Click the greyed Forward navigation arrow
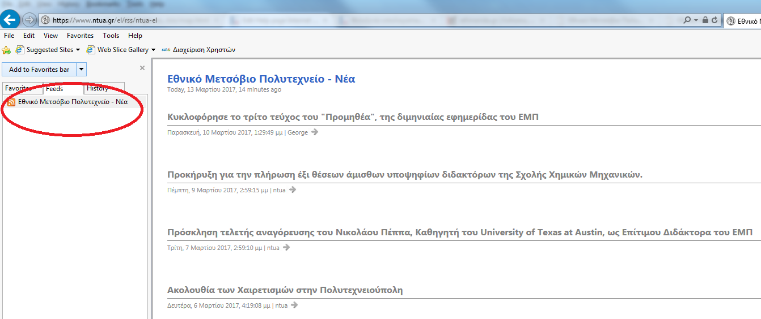This screenshot has width=761, height=319. coord(29,20)
